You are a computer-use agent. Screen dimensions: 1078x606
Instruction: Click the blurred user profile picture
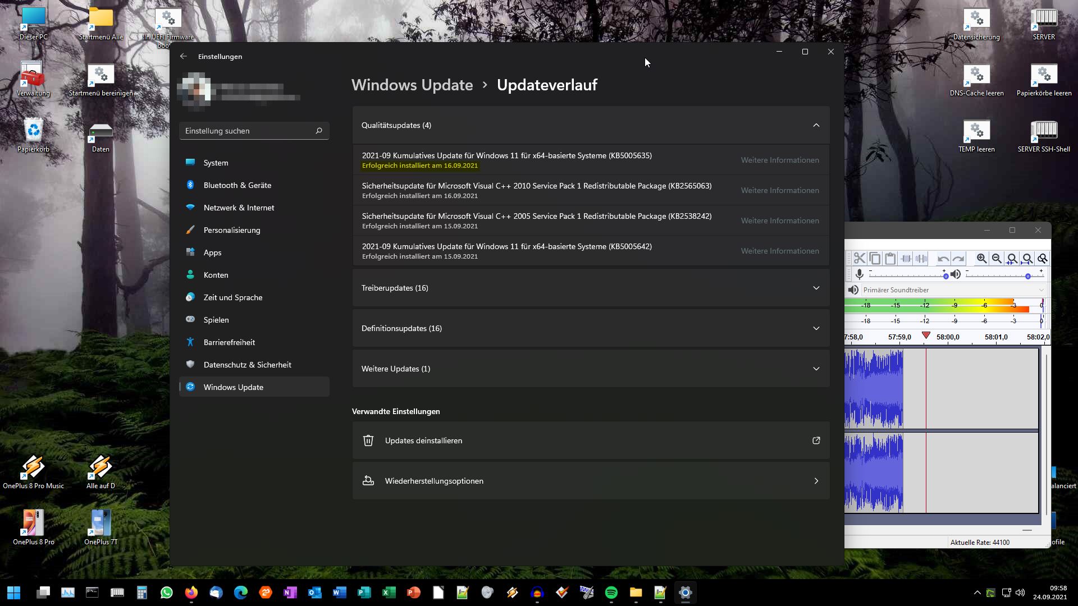194,91
